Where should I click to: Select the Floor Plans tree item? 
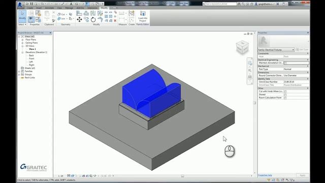coord(30,40)
